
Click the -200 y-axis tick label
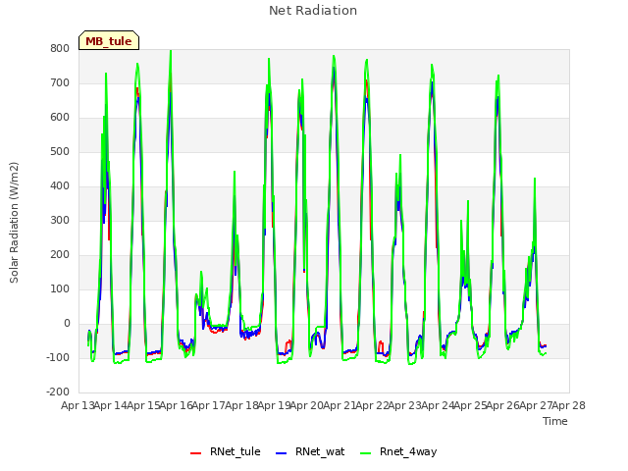58,392
